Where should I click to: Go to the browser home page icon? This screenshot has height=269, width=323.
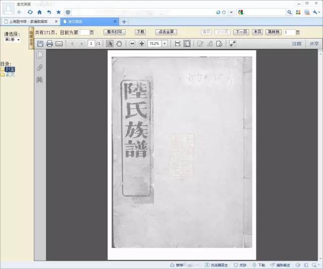(39, 12)
